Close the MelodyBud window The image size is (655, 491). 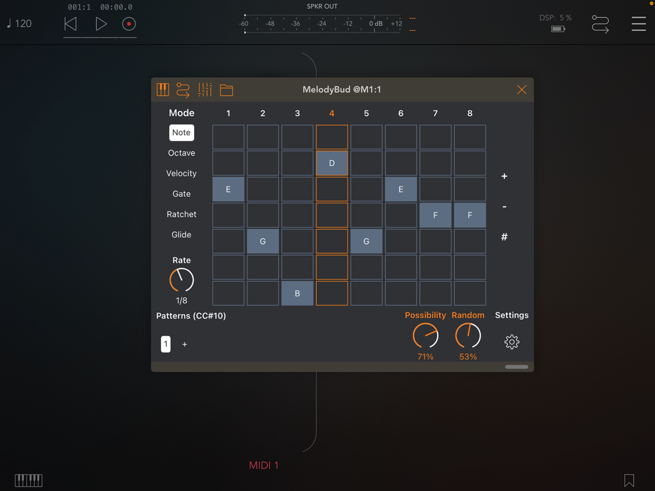click(x=522, y=90)
